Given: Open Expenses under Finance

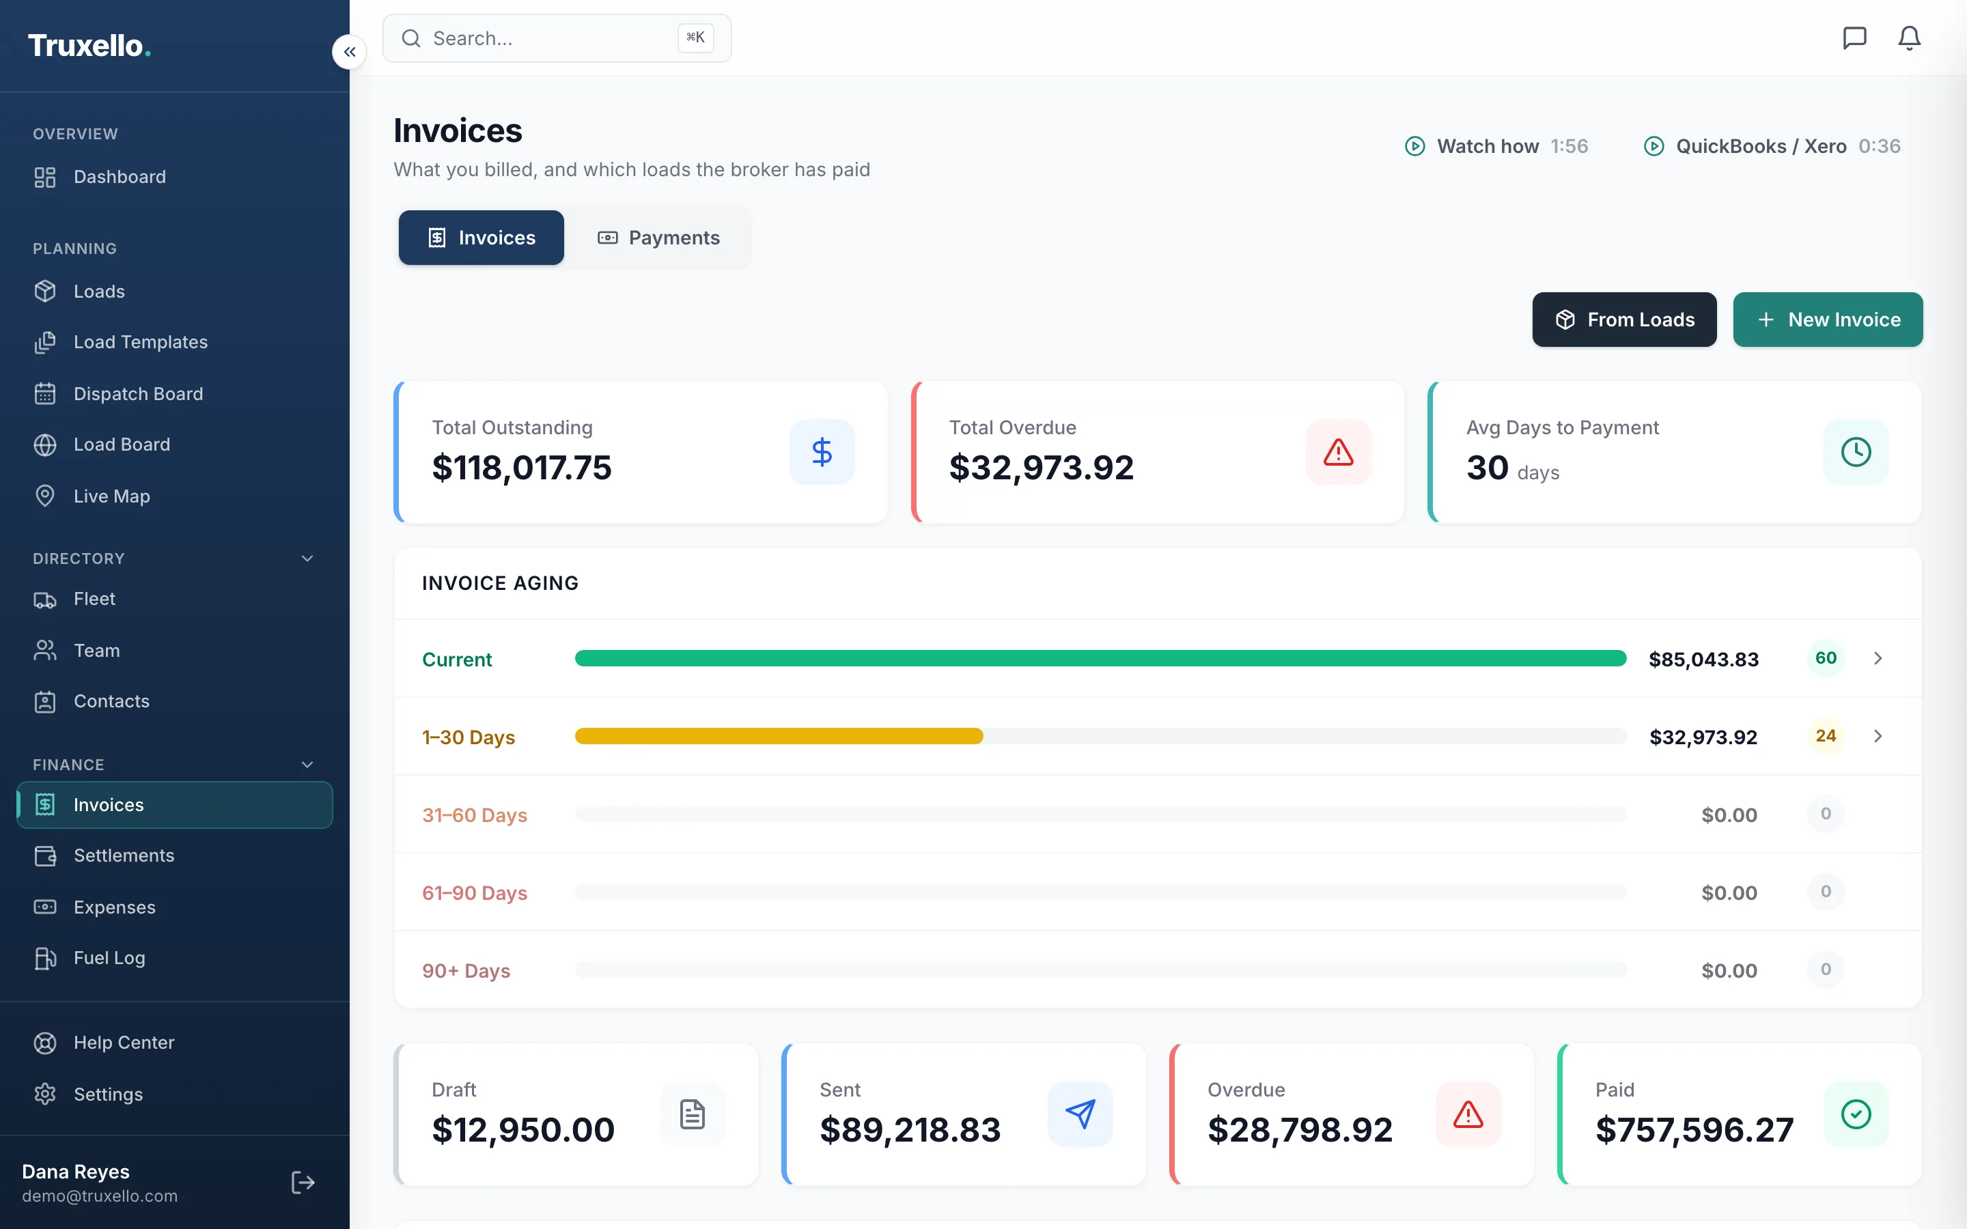Looking at the screenshot, I should 175,907.
